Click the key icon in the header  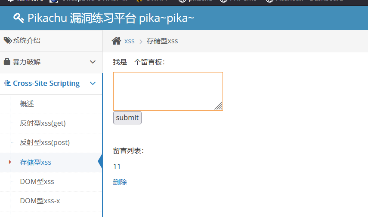19,18
